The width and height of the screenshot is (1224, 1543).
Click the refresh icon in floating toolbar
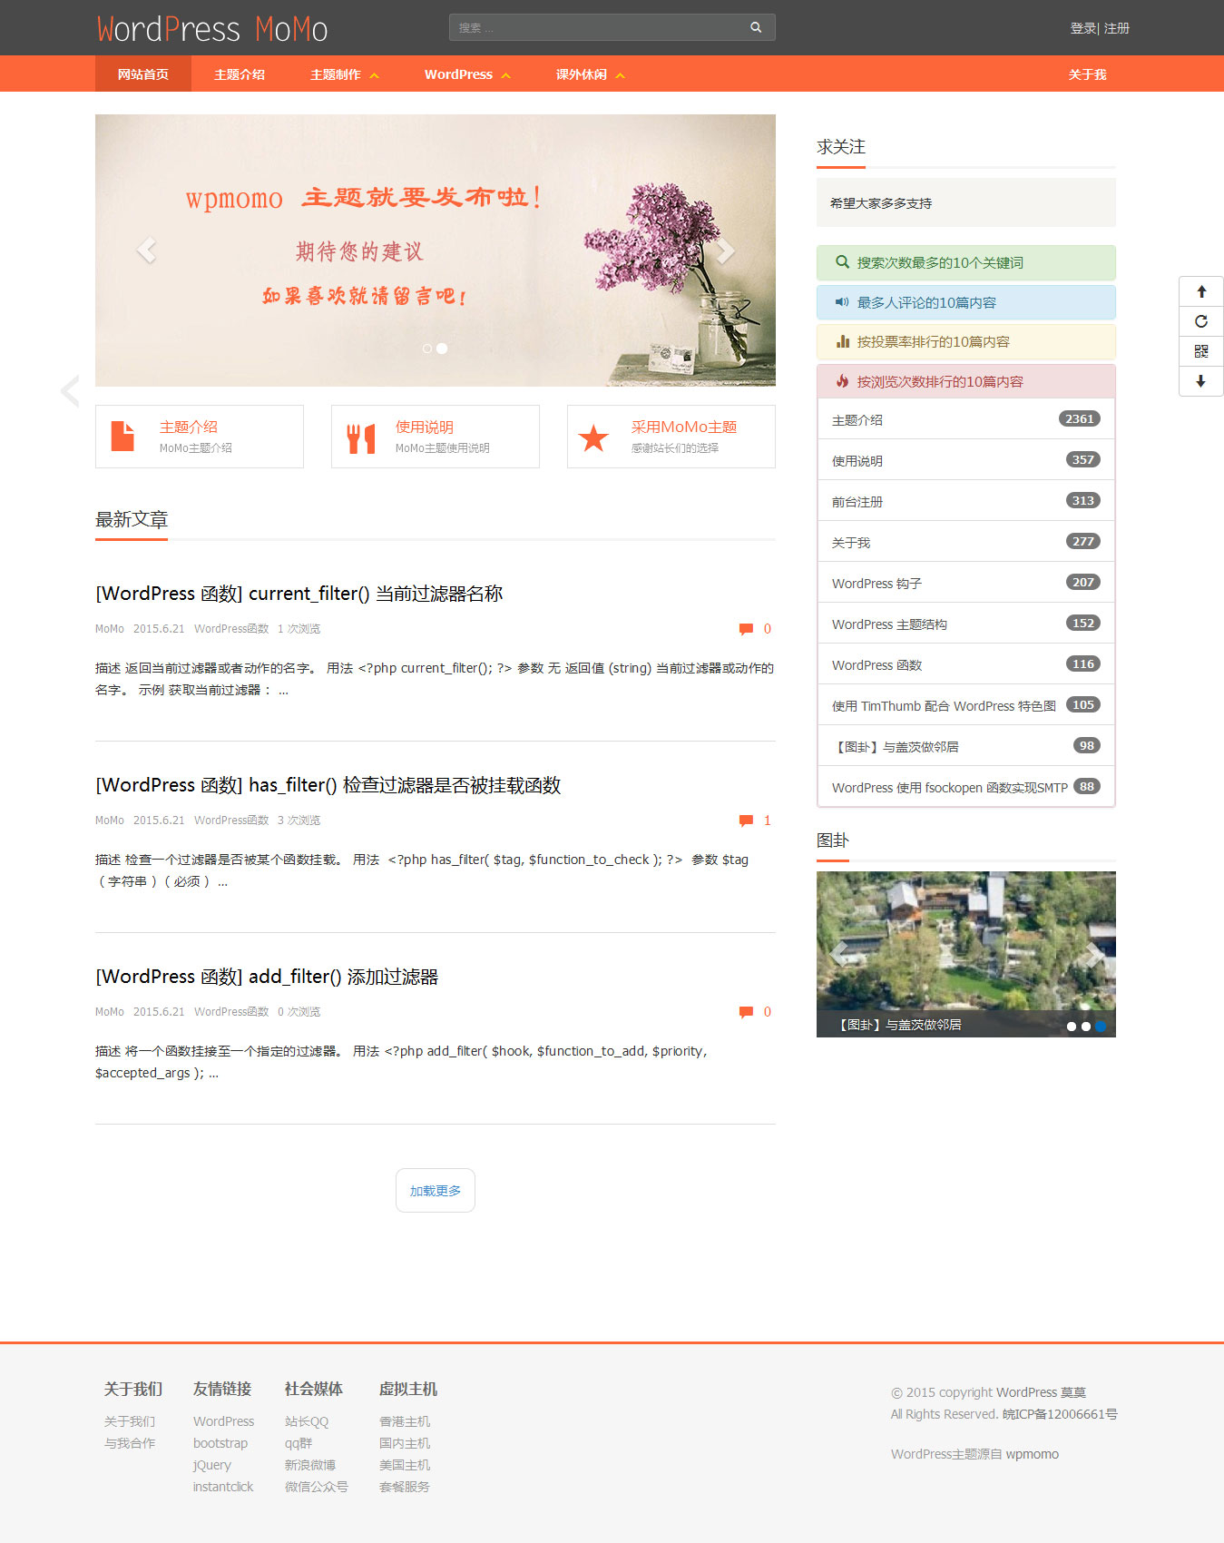1201,321
